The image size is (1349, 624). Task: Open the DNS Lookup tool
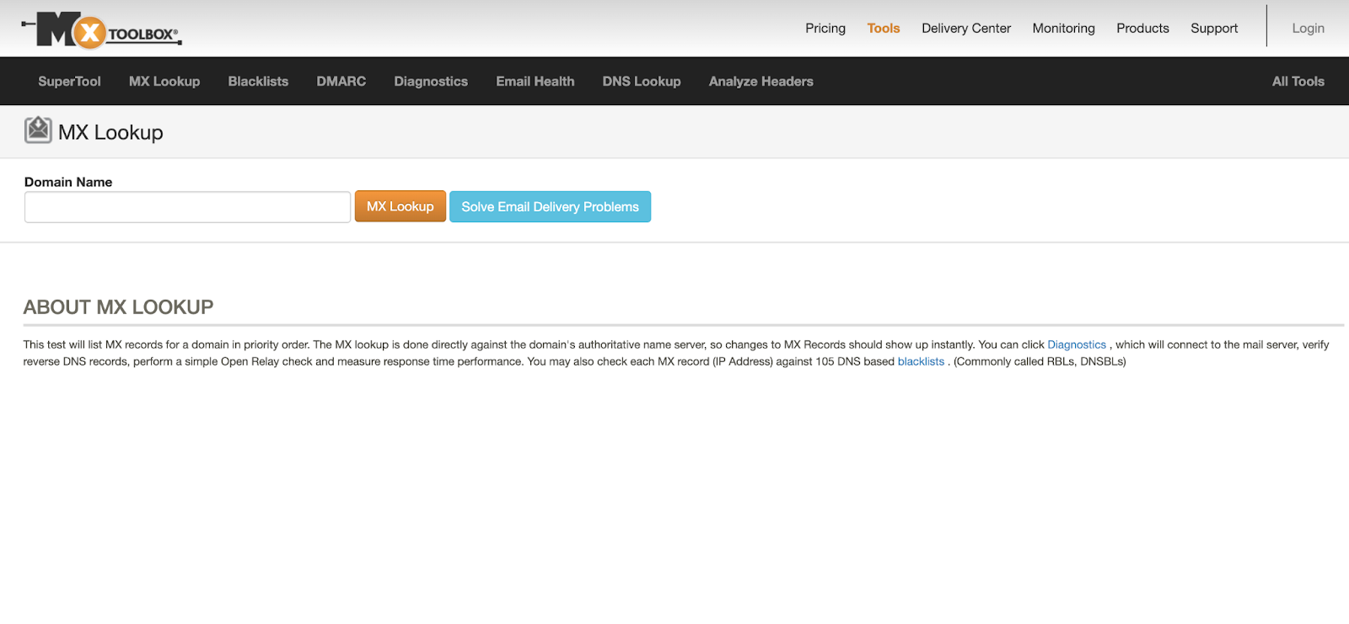coord(642,81)
